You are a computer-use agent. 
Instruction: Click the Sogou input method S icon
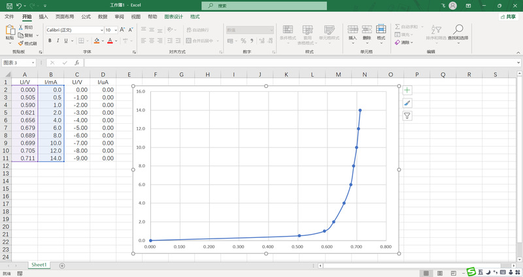point(471,272)
